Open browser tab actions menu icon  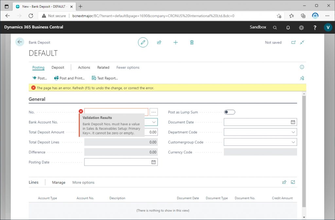7,7
